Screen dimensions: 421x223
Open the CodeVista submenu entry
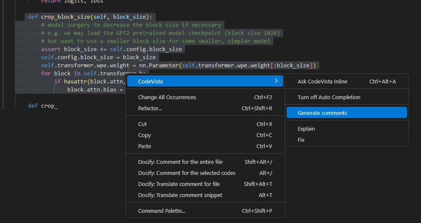[205, 81]
